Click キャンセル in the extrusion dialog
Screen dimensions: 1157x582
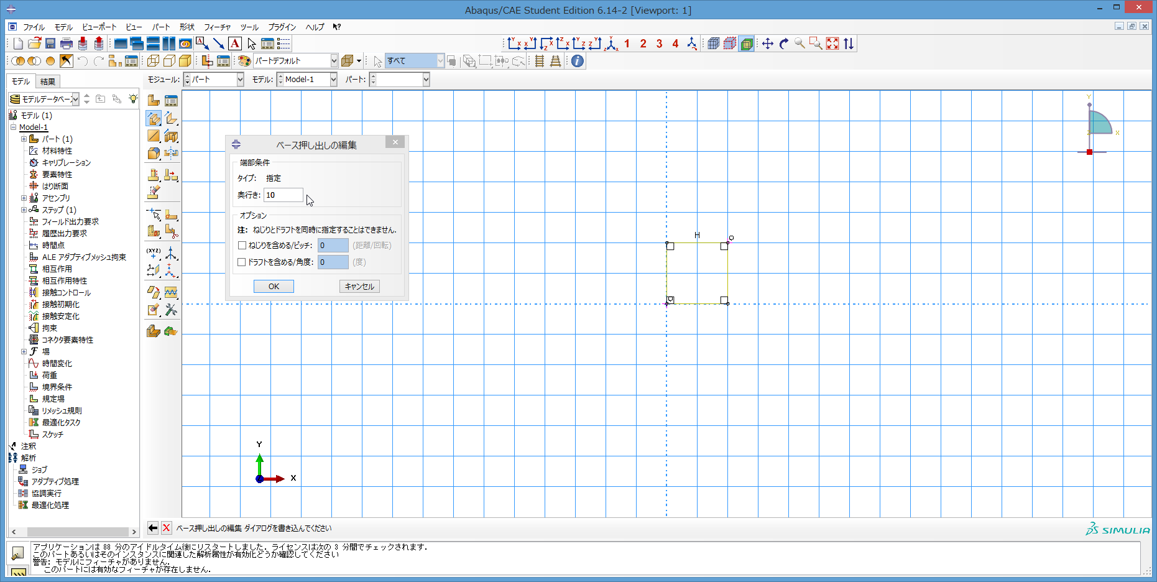tap(359, 287)
